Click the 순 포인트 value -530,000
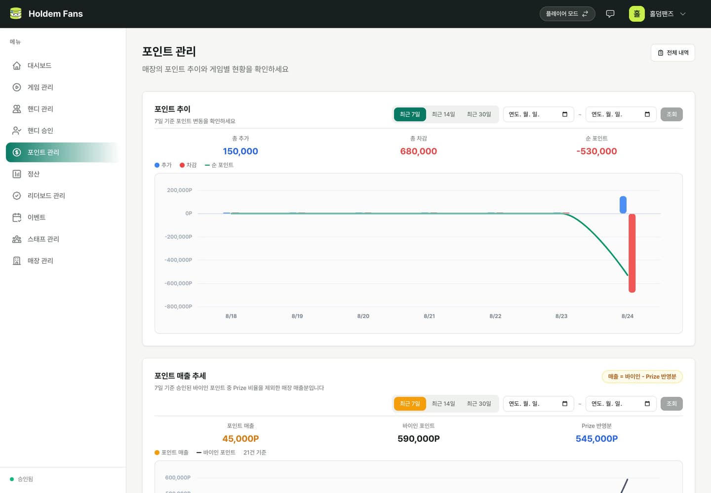 [596, 151]
